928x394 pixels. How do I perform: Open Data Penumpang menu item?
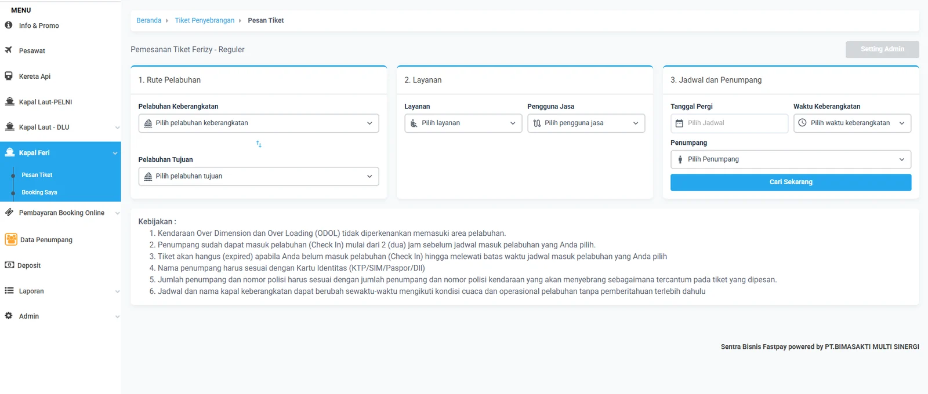pyautogui.click(x=60, y=239)
